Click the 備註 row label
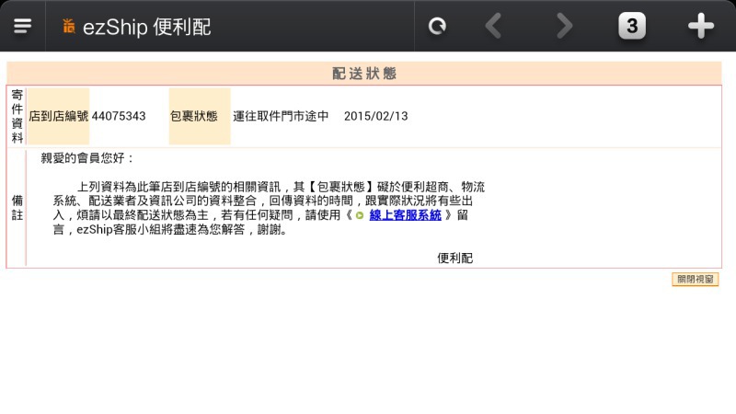This screenshot has width=736, height=414. click(x=17, y=208)
